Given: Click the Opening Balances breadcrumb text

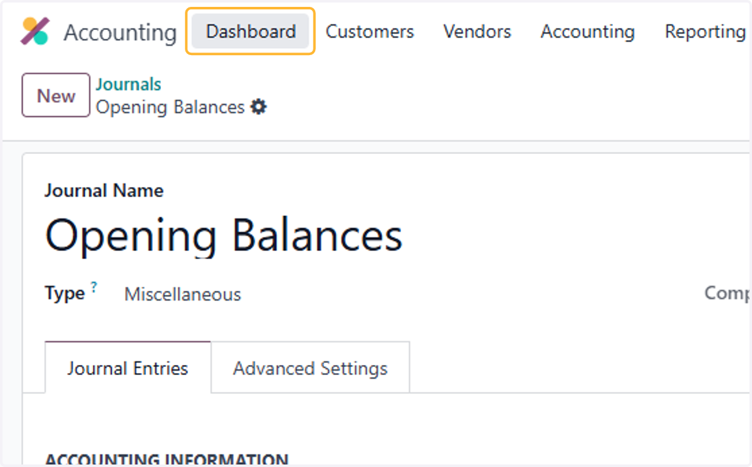Looking at the screenshot, I should click(170, 107).
